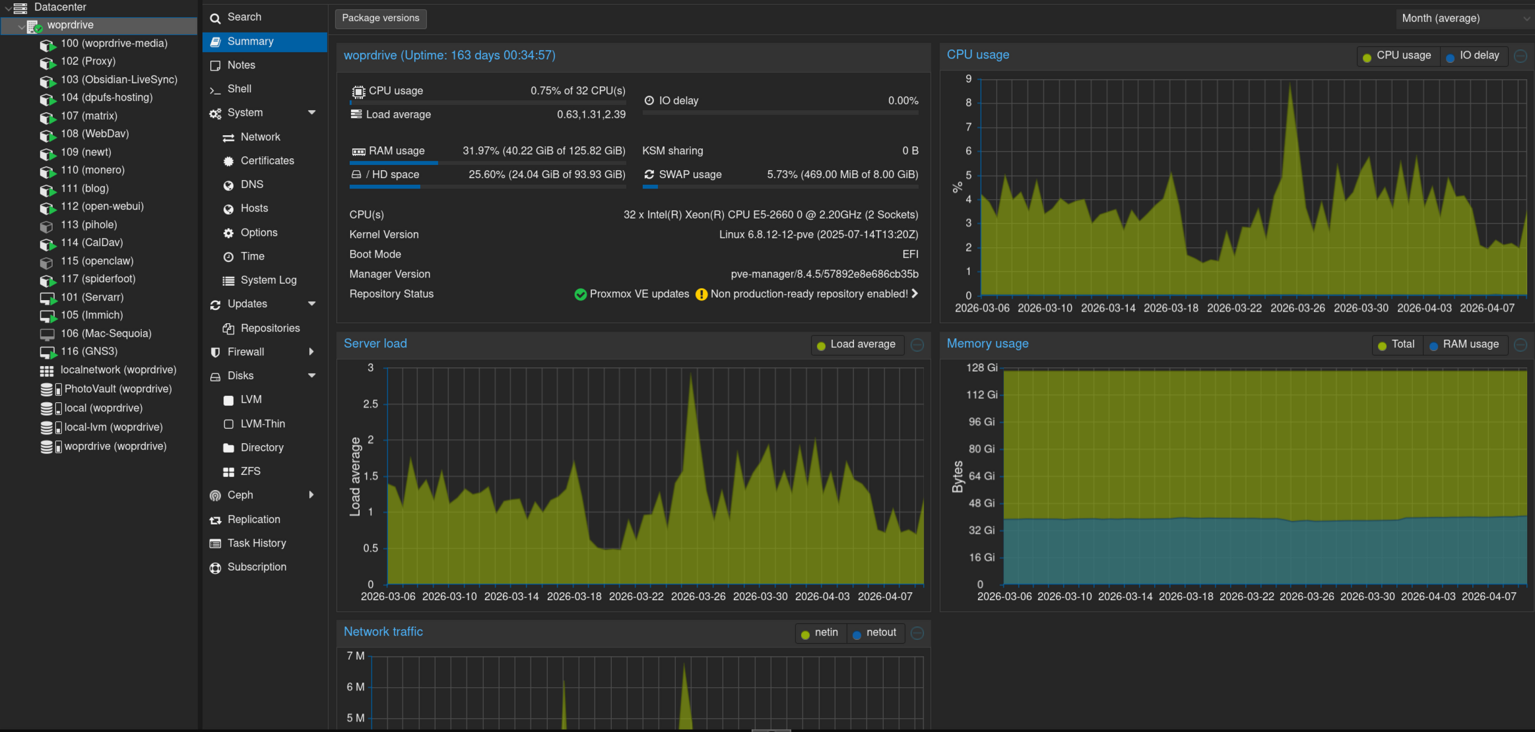Collapse the Network traffic chart panel

[917, 633]
